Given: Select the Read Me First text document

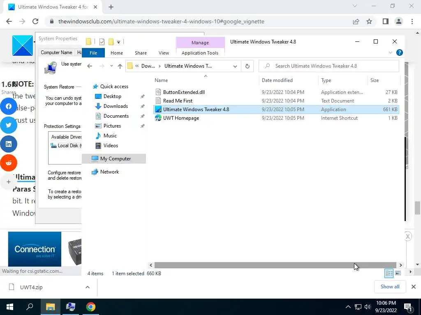Looking at the screenshot, I should (x=178, y=101).
